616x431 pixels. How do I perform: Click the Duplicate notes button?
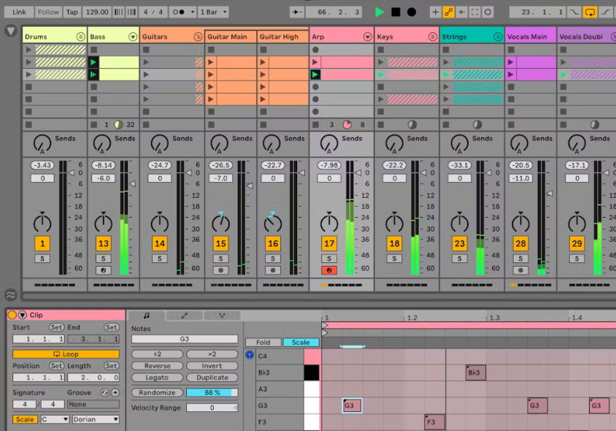click(212, 378)
